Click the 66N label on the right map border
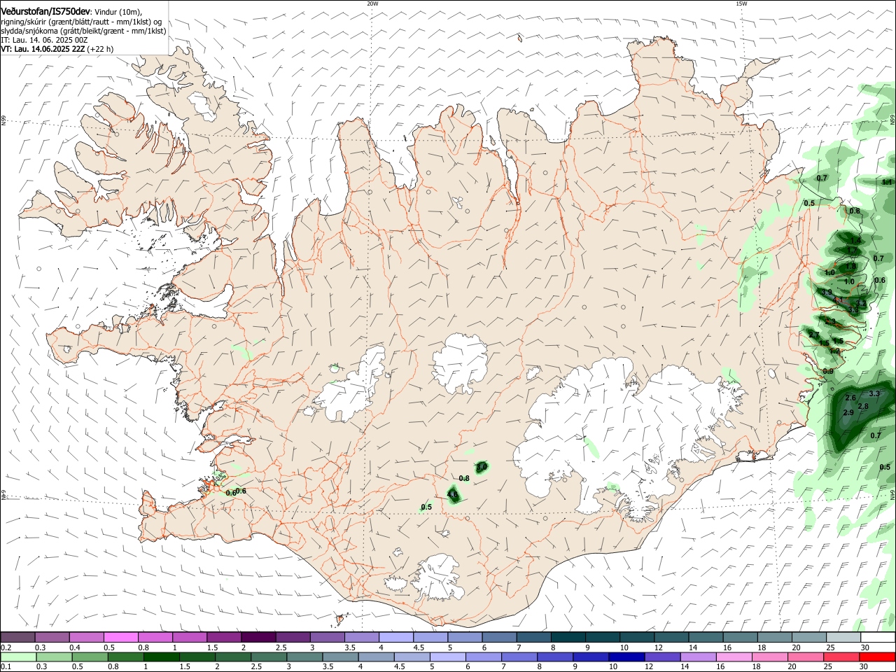 pyautogui.click(x=892, y=121)
